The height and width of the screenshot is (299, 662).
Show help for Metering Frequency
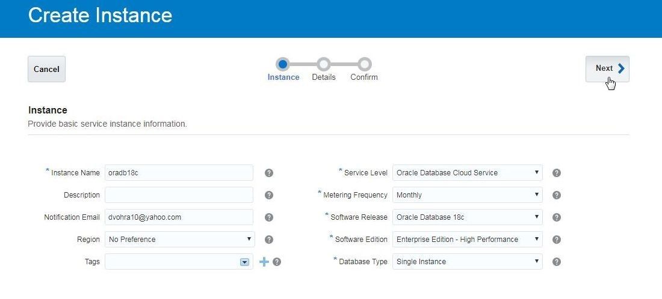click(557, 195)
